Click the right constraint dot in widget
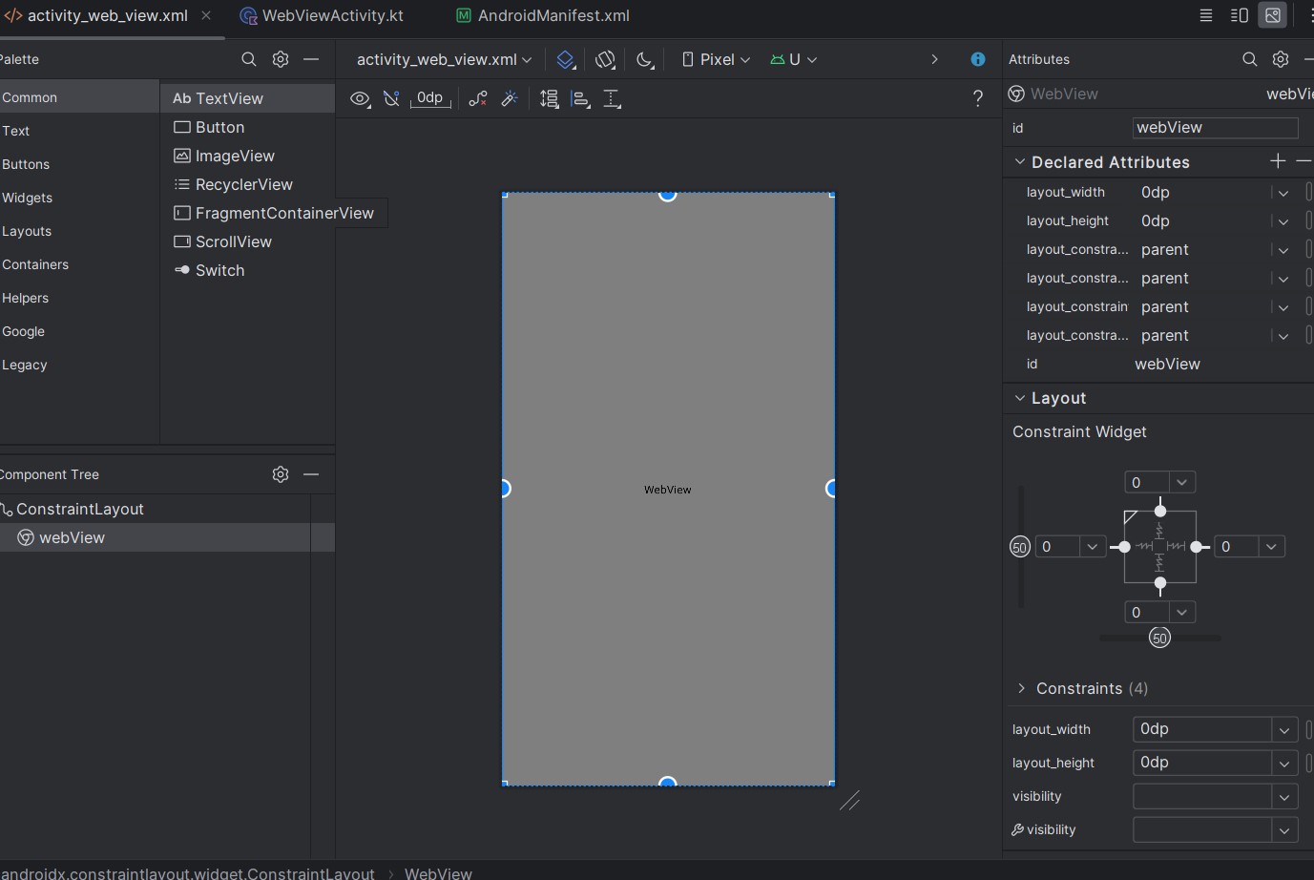The image size is (1314, 880). point(1196,547)
